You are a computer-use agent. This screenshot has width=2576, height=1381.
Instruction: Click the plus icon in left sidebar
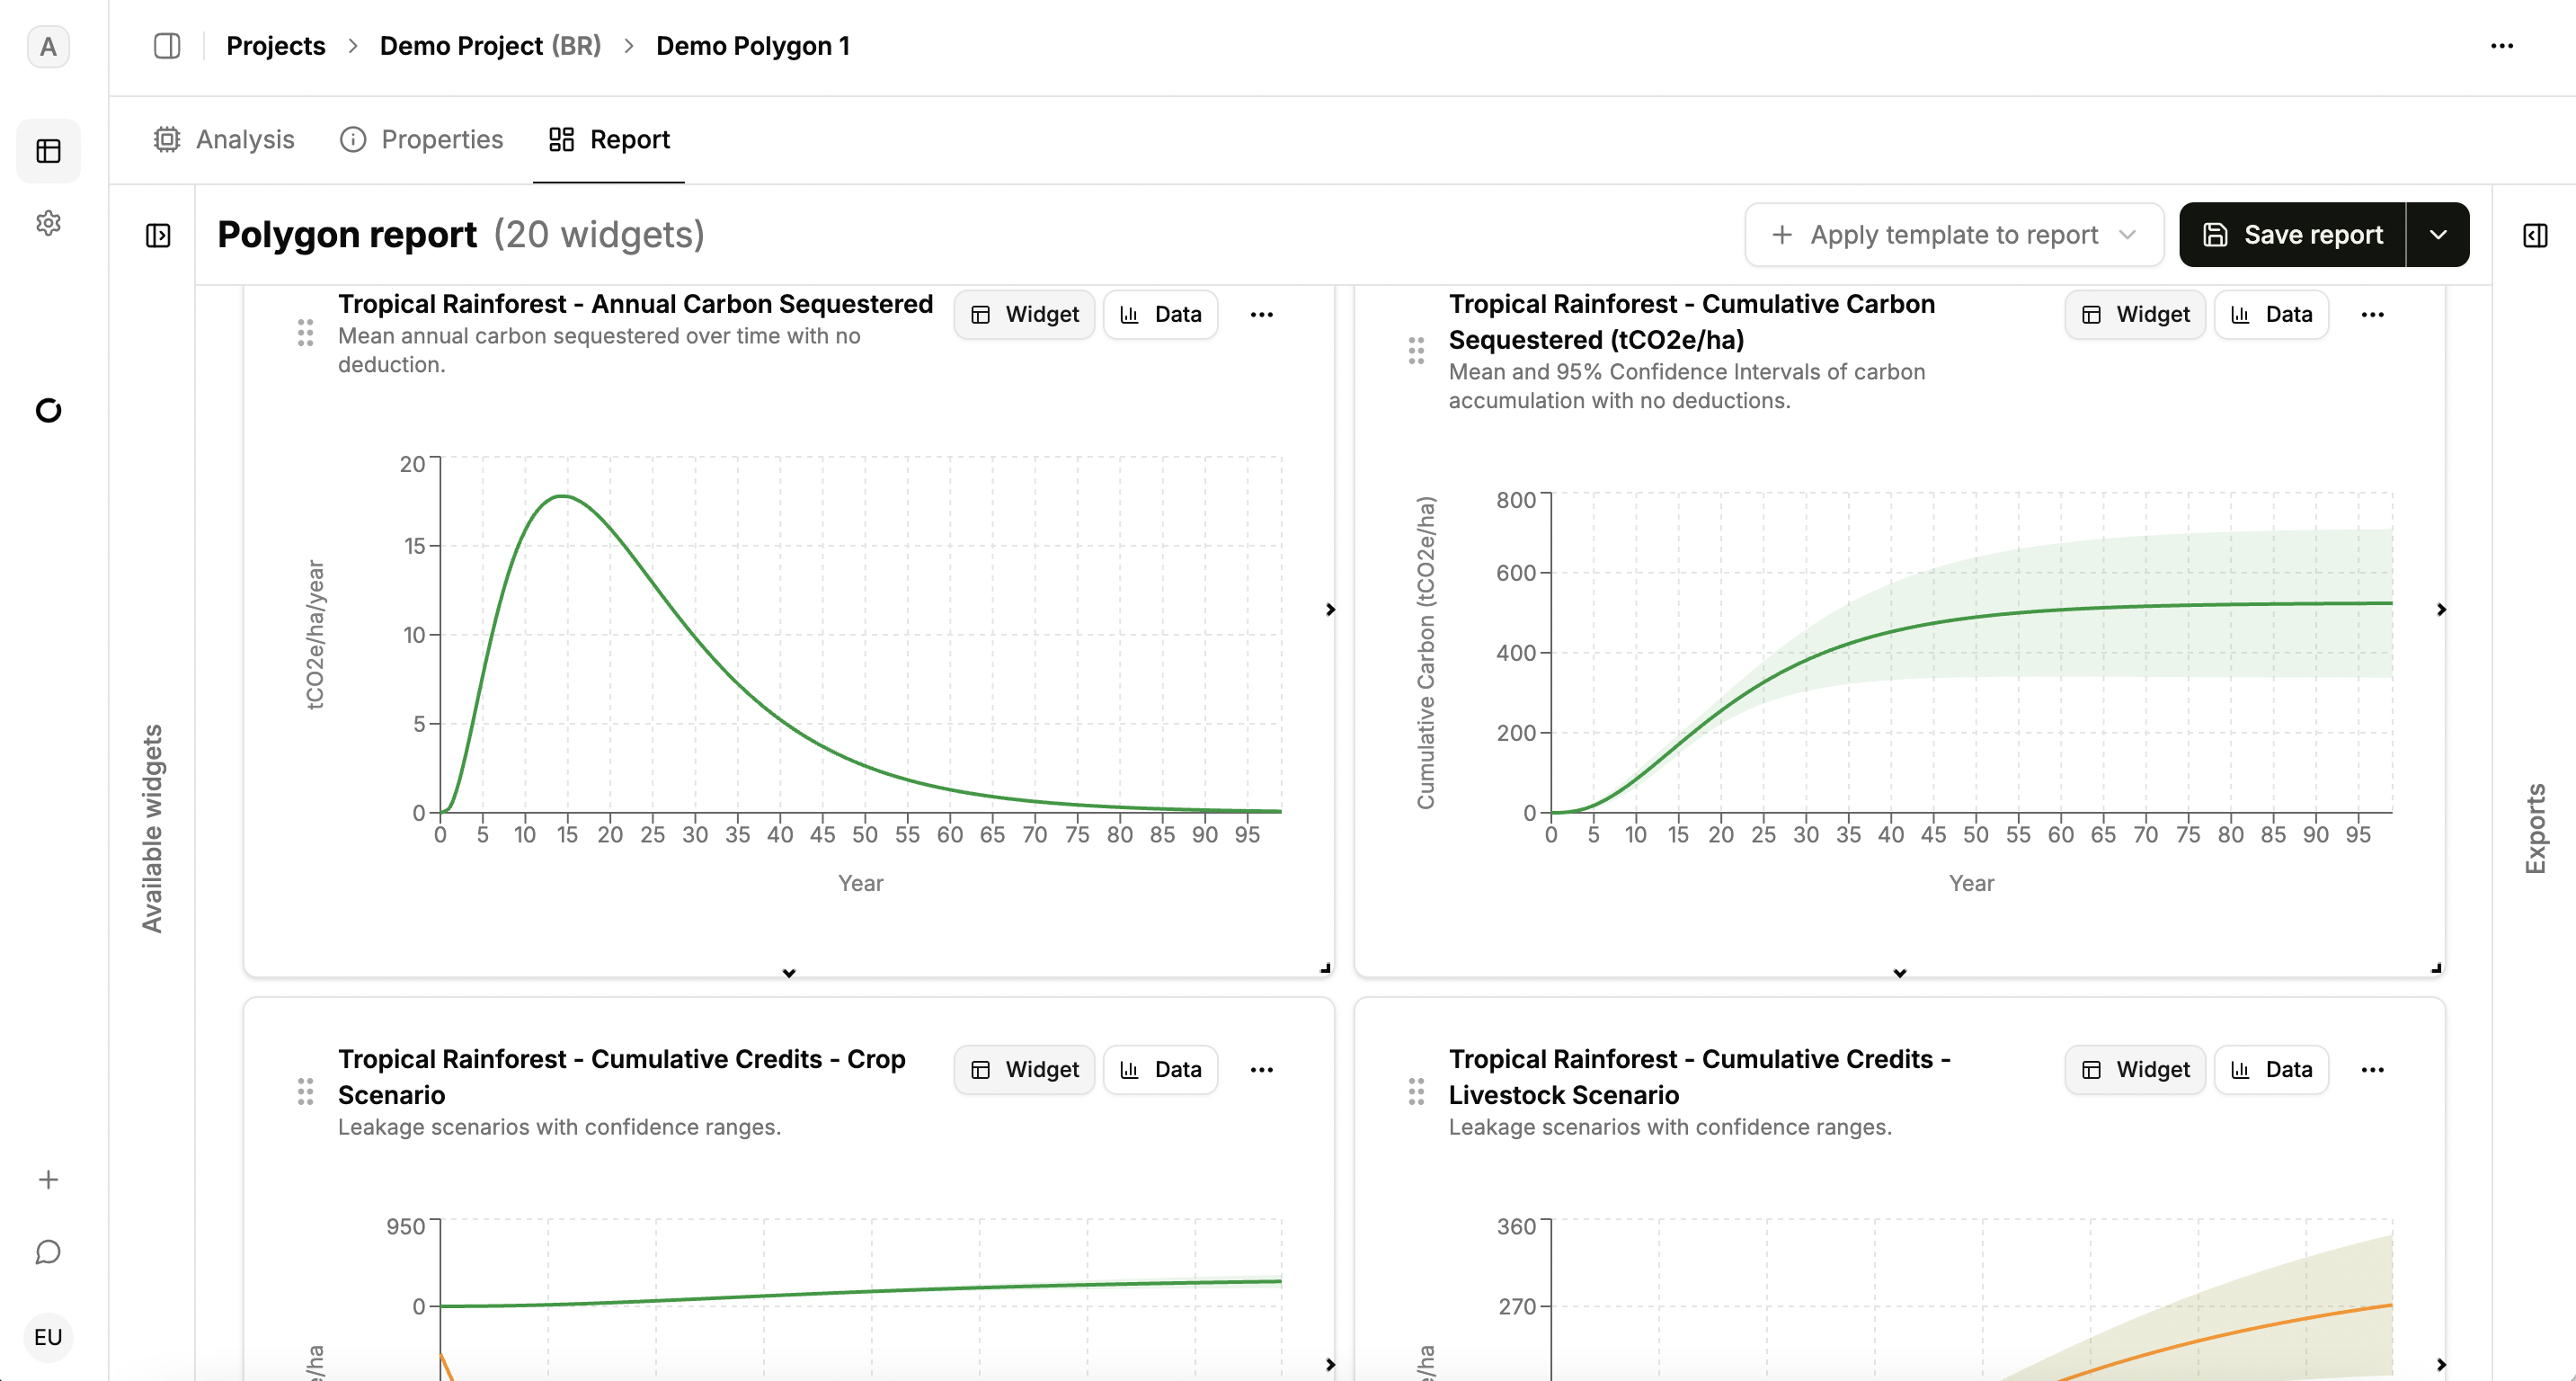[48, 1180]
